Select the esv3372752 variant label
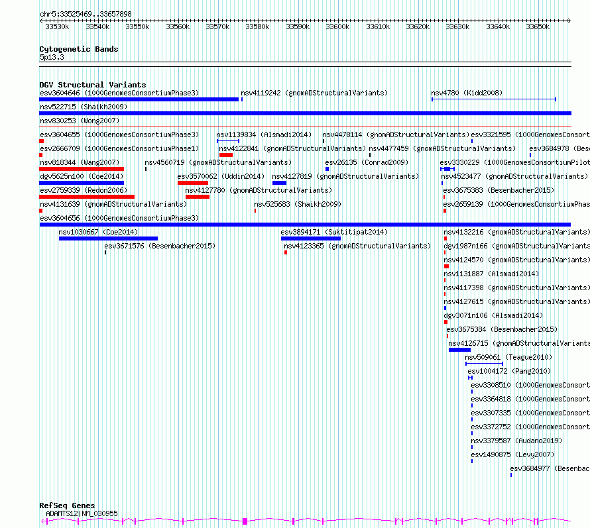The width and height of the screenshot is (590, 528). (530, 427)
